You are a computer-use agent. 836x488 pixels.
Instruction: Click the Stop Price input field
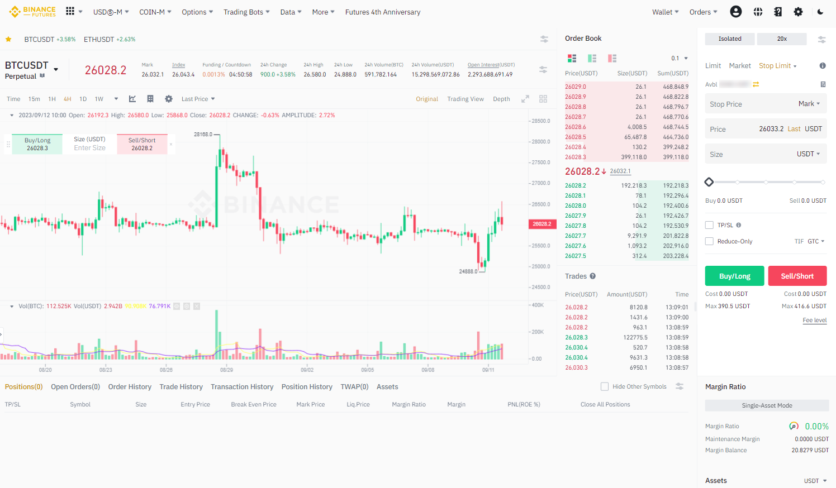click(x=766, y=104)
